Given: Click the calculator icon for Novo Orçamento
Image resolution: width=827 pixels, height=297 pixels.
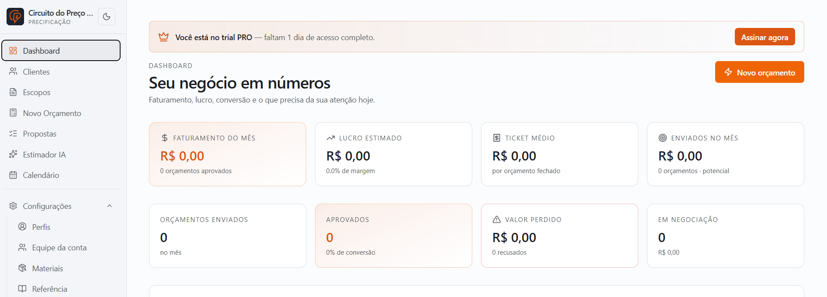Looking at the screenshot, I should 13,113.
